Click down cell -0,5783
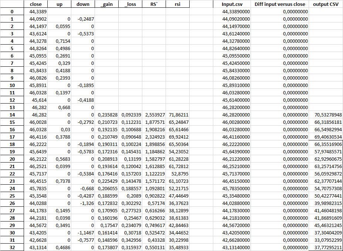The height and width of the screenshot is (251, 343). [x=83, y=151]
